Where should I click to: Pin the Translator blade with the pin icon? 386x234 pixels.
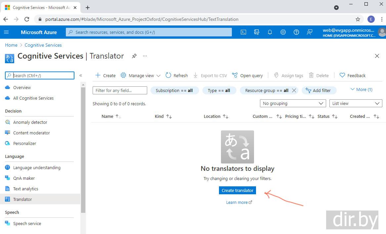pos(134,56)
